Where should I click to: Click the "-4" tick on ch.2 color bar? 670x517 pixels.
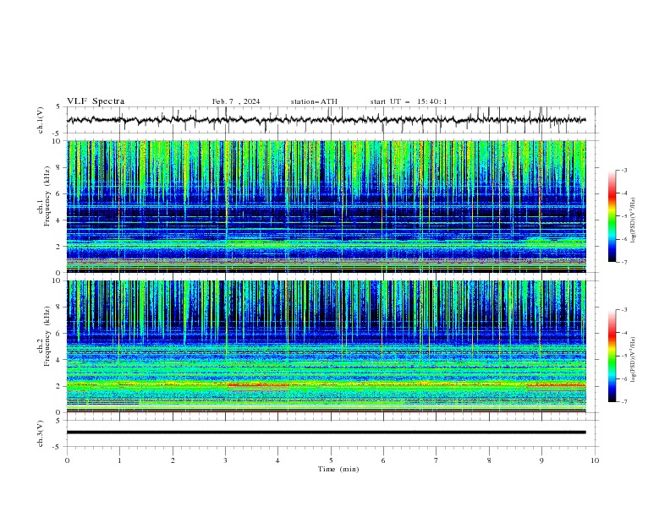[x=624, y=333]
